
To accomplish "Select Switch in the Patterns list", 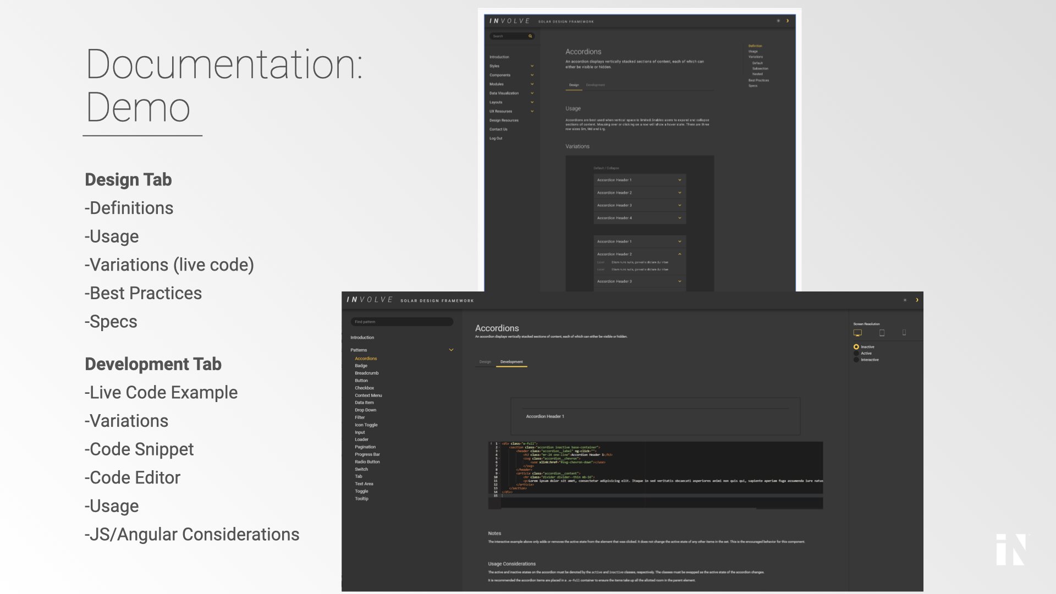I will pyautogui.click(x=361, y=469).
